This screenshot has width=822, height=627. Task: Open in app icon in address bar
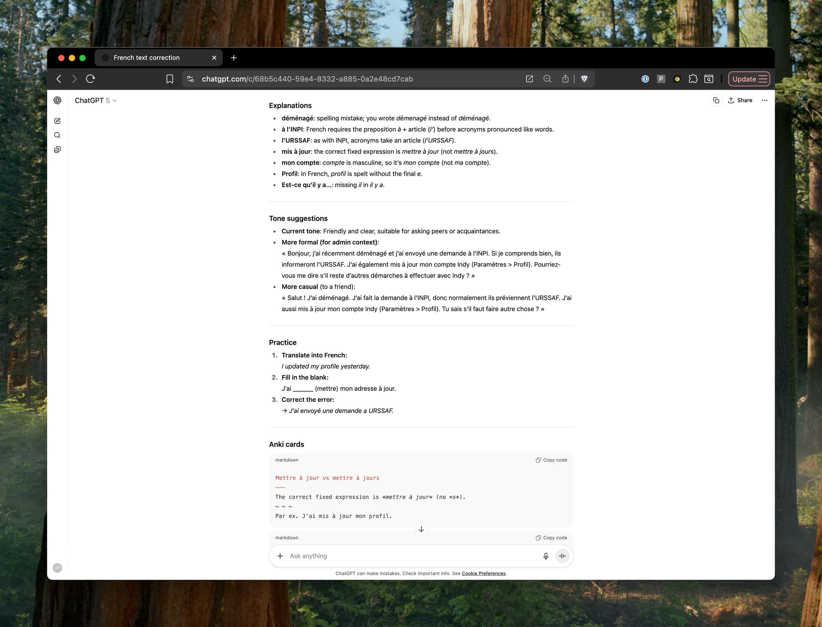click(x=529, y=79)
